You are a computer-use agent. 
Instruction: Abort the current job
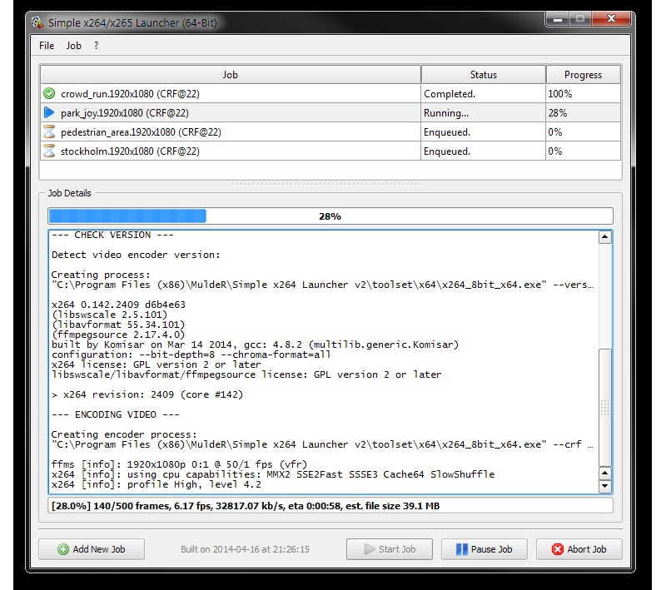tap(579, 549)
